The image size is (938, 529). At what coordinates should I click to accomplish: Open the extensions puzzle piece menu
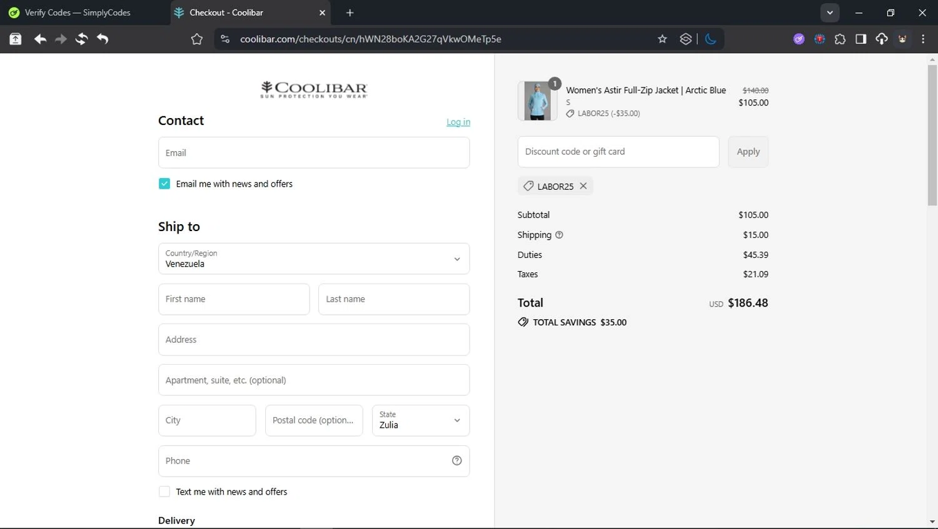[x=840, y=39]
